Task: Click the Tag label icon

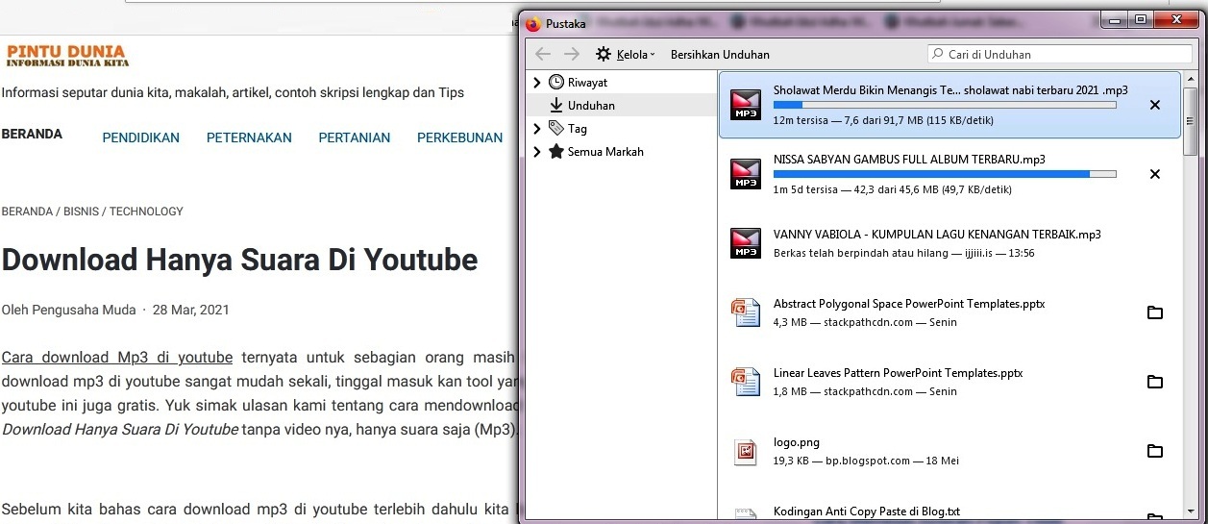Action: click(x=555, y=128)
